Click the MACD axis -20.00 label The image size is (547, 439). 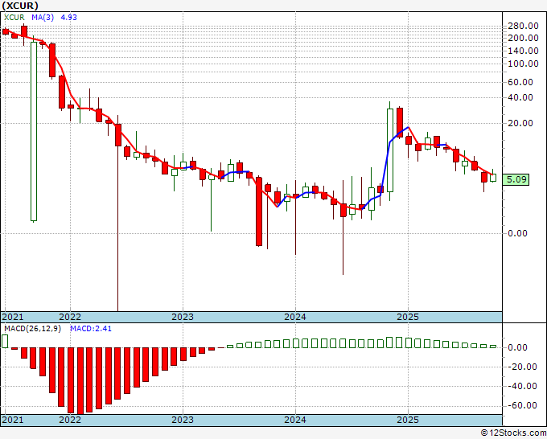[522, 367]
